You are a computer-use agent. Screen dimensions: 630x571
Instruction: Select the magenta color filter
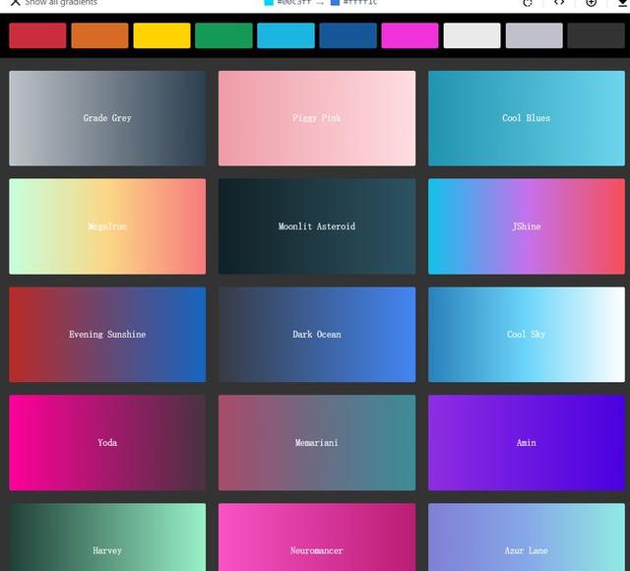point(409,35)
